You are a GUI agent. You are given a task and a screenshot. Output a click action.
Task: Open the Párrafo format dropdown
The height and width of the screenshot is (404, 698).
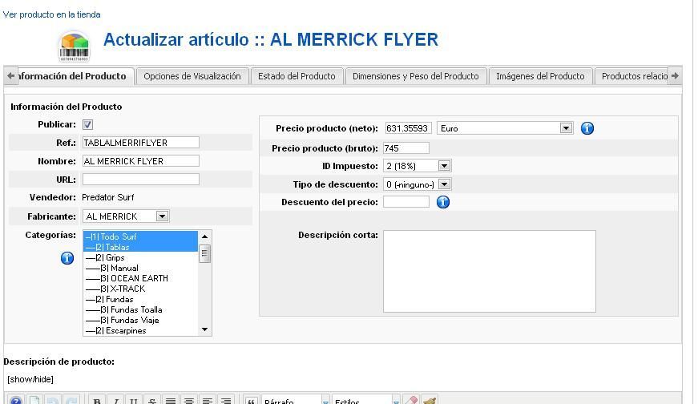click(296, 401)
